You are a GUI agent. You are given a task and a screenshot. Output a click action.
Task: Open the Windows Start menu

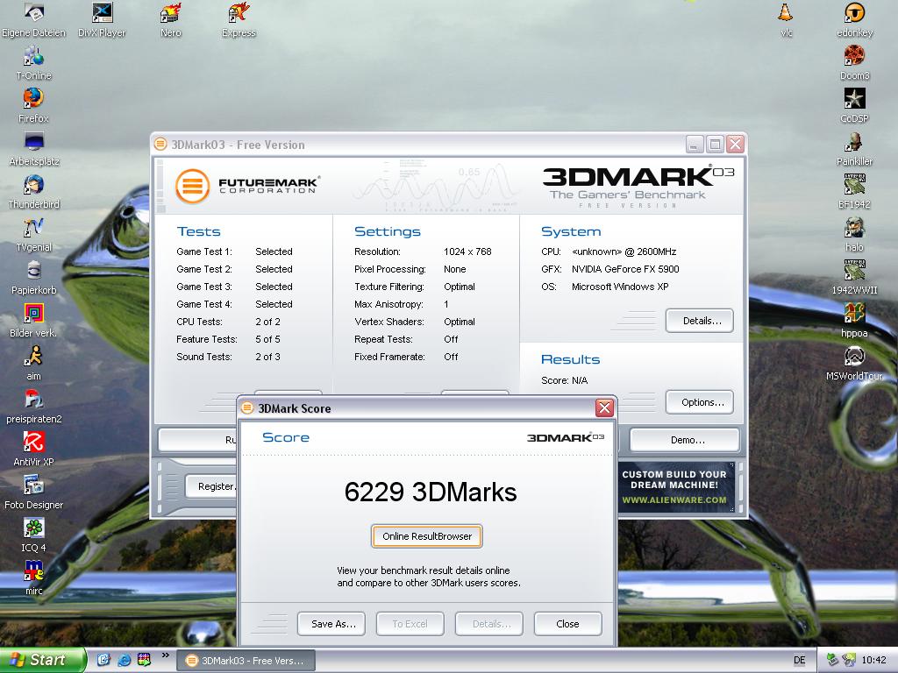click(43, 660)
